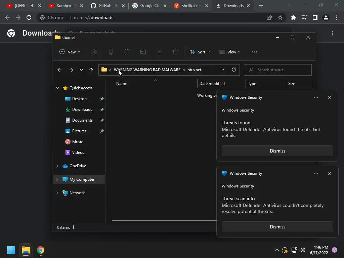344x258 pixels.
Task: Select Documents in Quick access
Action: click(82, 120)
